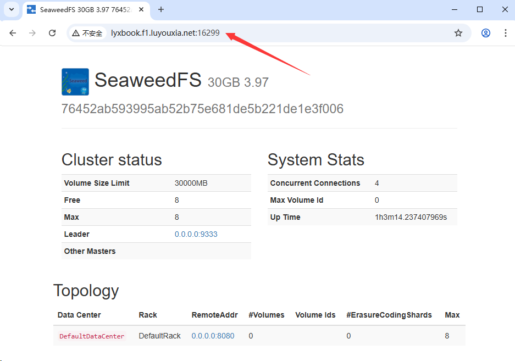Select the URL in the address bar
The width and height of the screenshot is (515, 361).
pos(165,33)
